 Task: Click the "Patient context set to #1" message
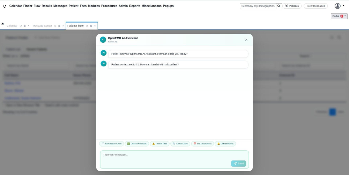click(178, 65)
